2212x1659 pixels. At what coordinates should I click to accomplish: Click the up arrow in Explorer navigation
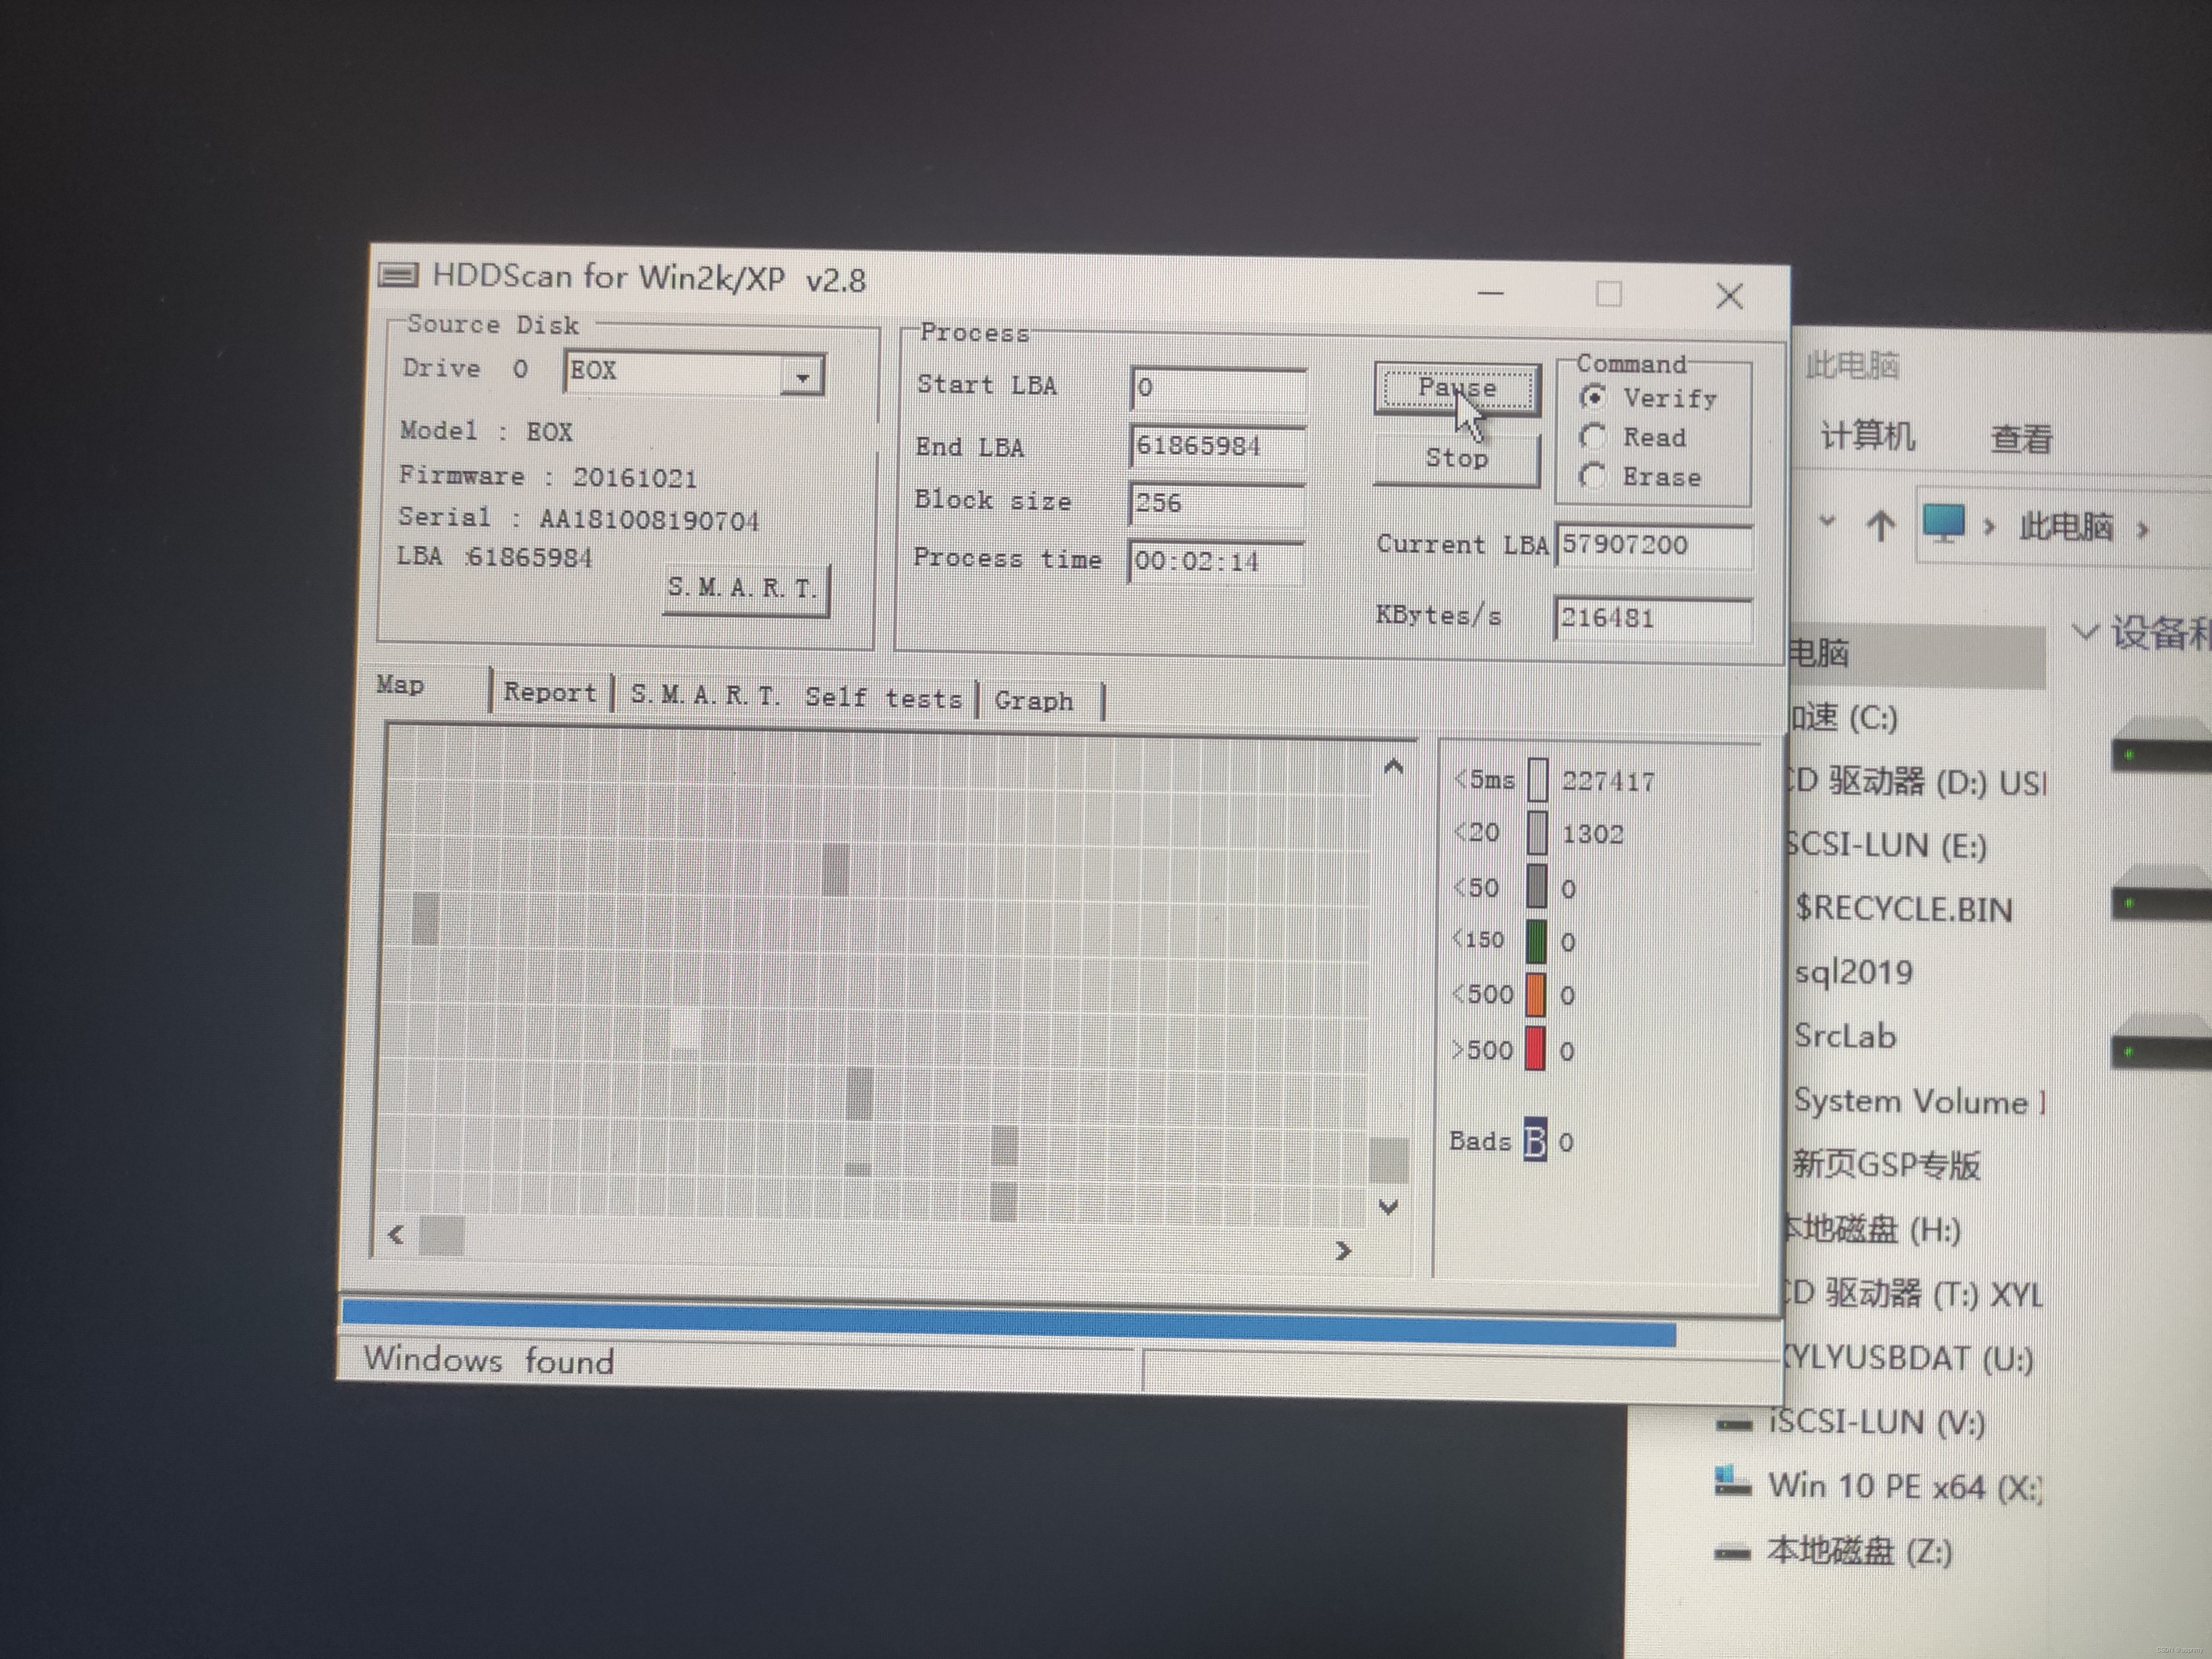(x=1880, y=525)
